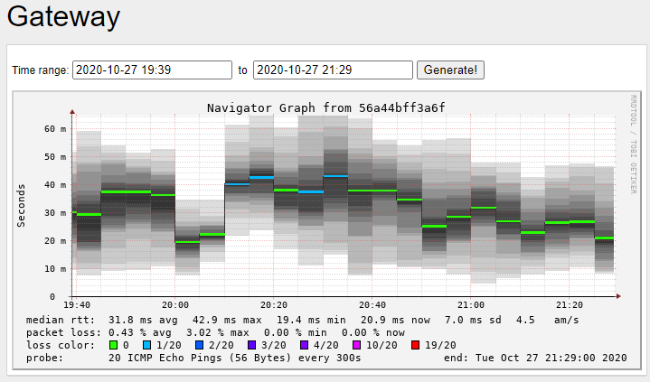
Task: Click the Seconds axis title
Action: click(x=21, y=206)
